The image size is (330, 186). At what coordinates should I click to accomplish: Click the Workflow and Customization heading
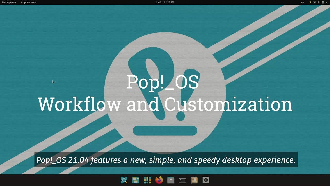point(165,104)
